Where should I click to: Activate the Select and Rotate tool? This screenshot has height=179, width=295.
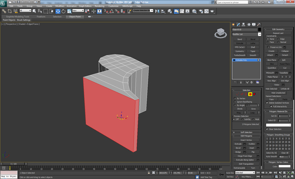(63, 11)
